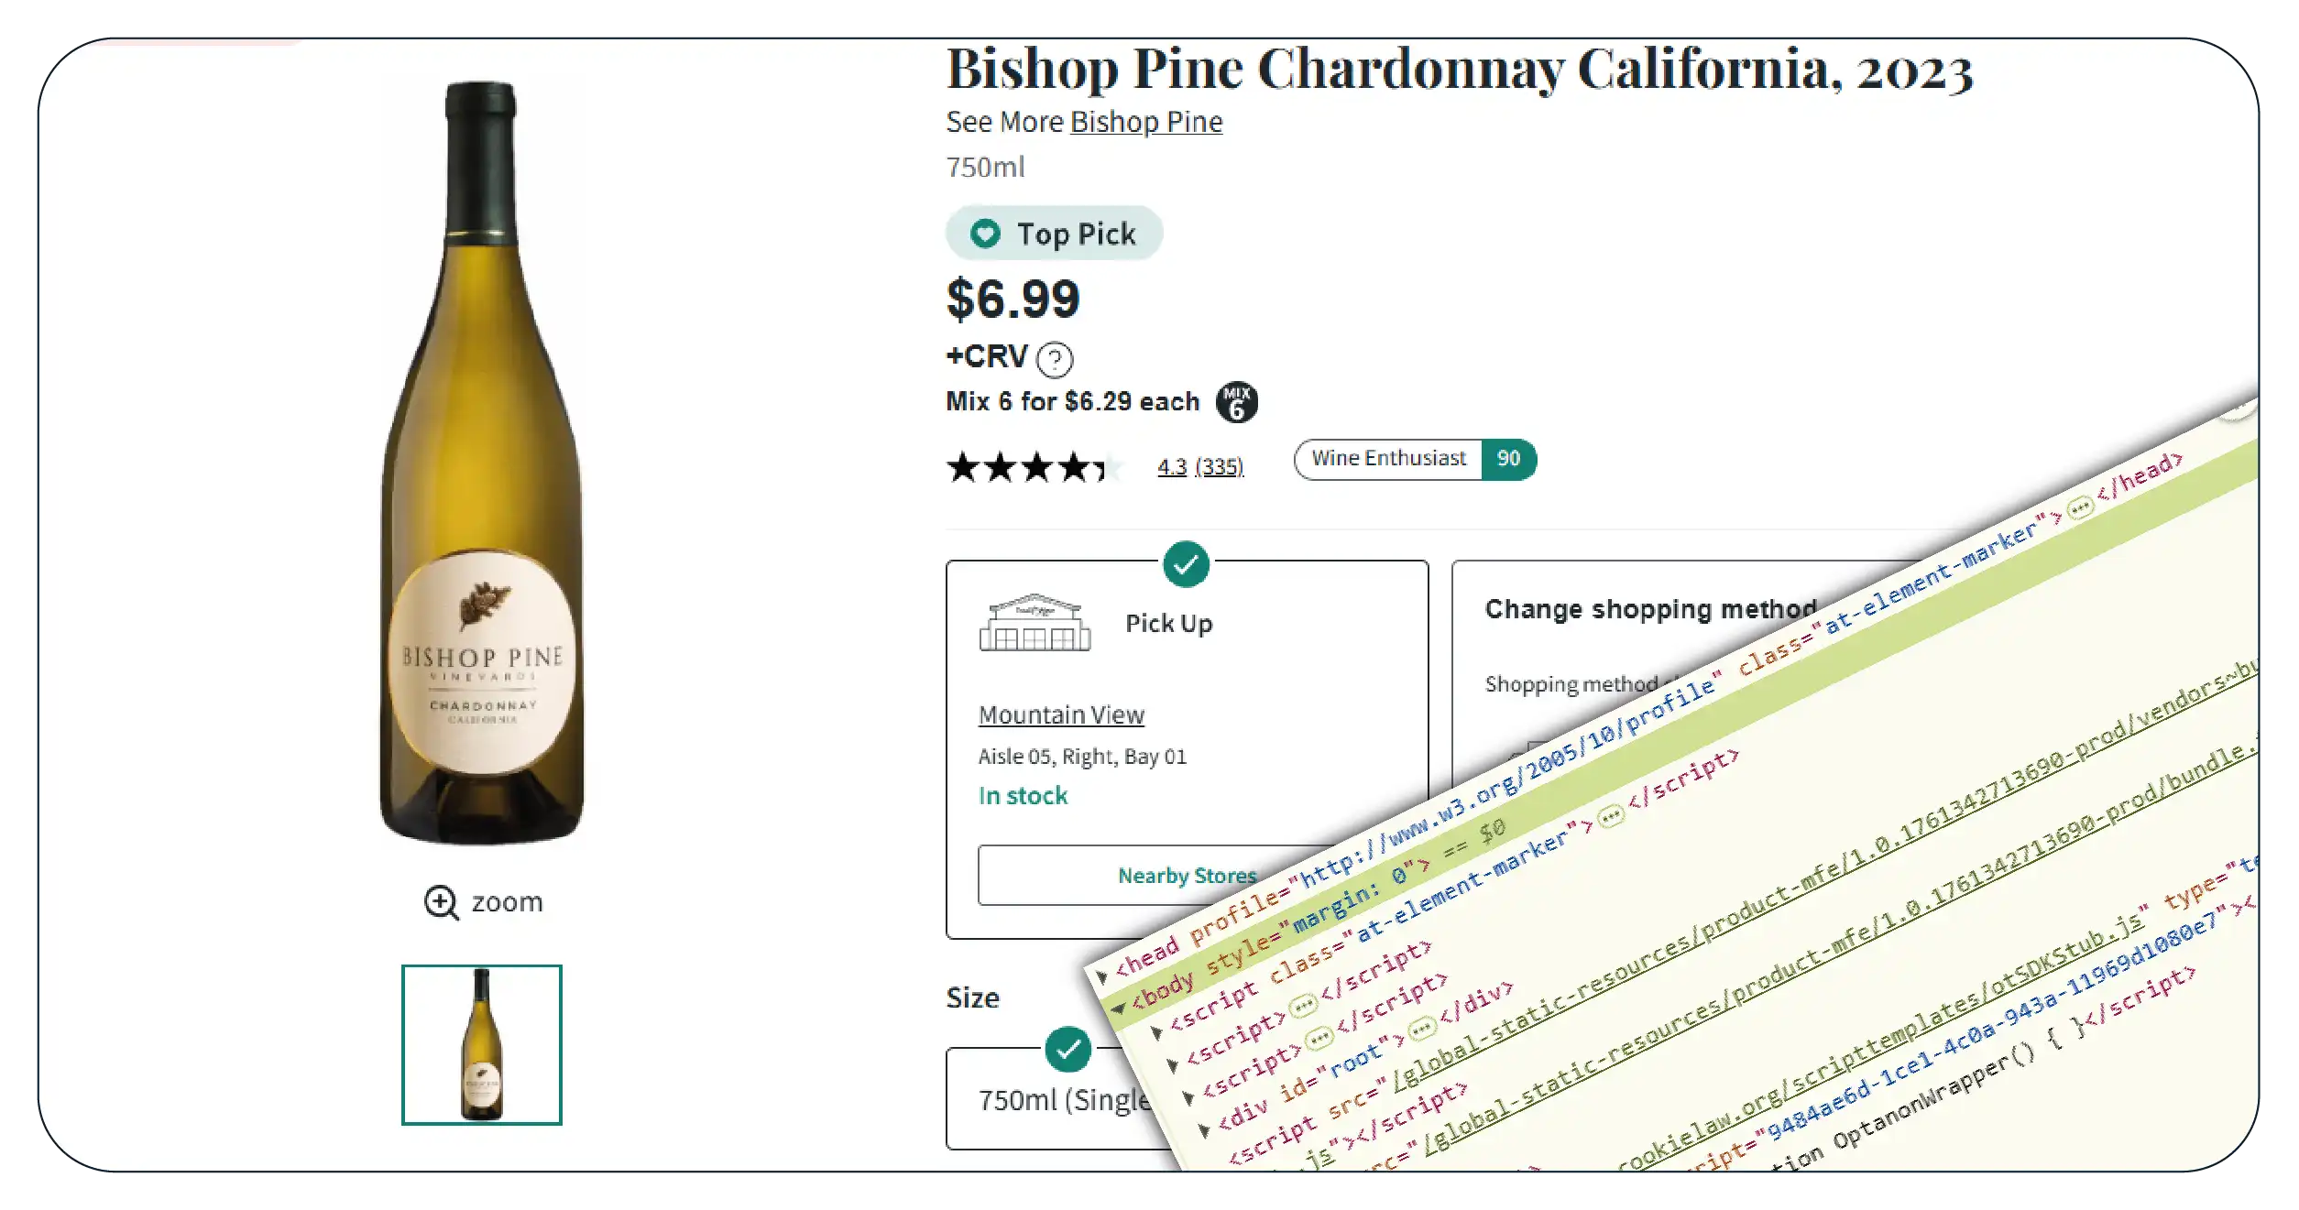The image size is (2299, 1210).
Task: Click the CRV help question mark icon
Action: [x=1054, y=359]
